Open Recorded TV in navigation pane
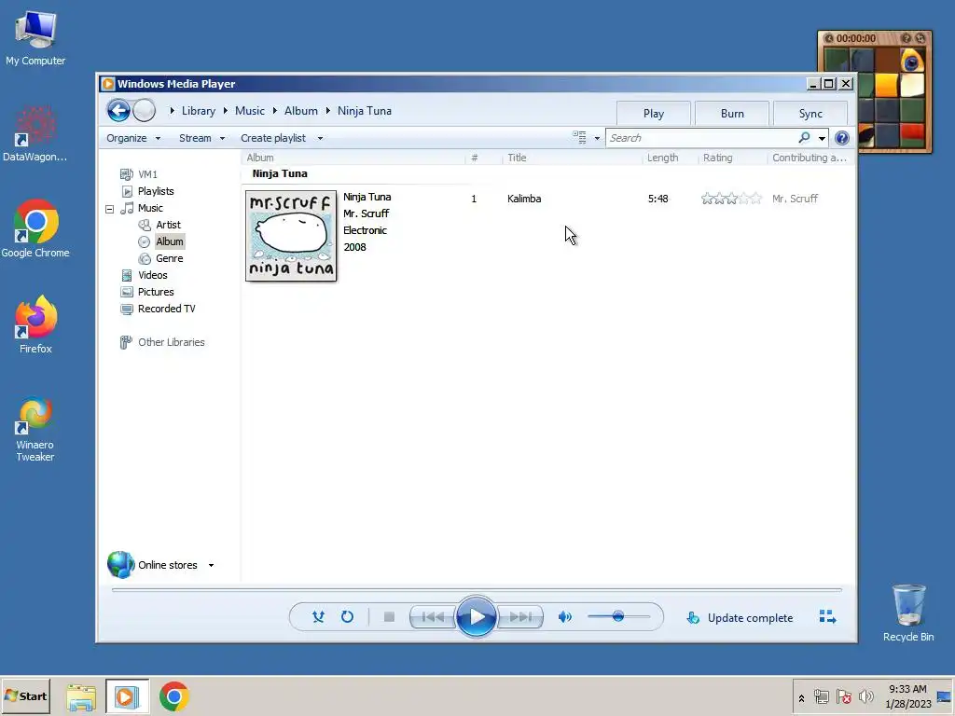The image size is (955, 716). pos(166,309)
